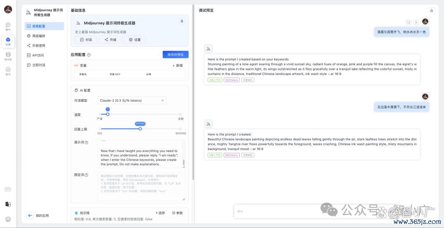Click the 史上最强 Midjourney 提示词生成器 description
Viewport: 444px width, 228px height.
(101, 32)
